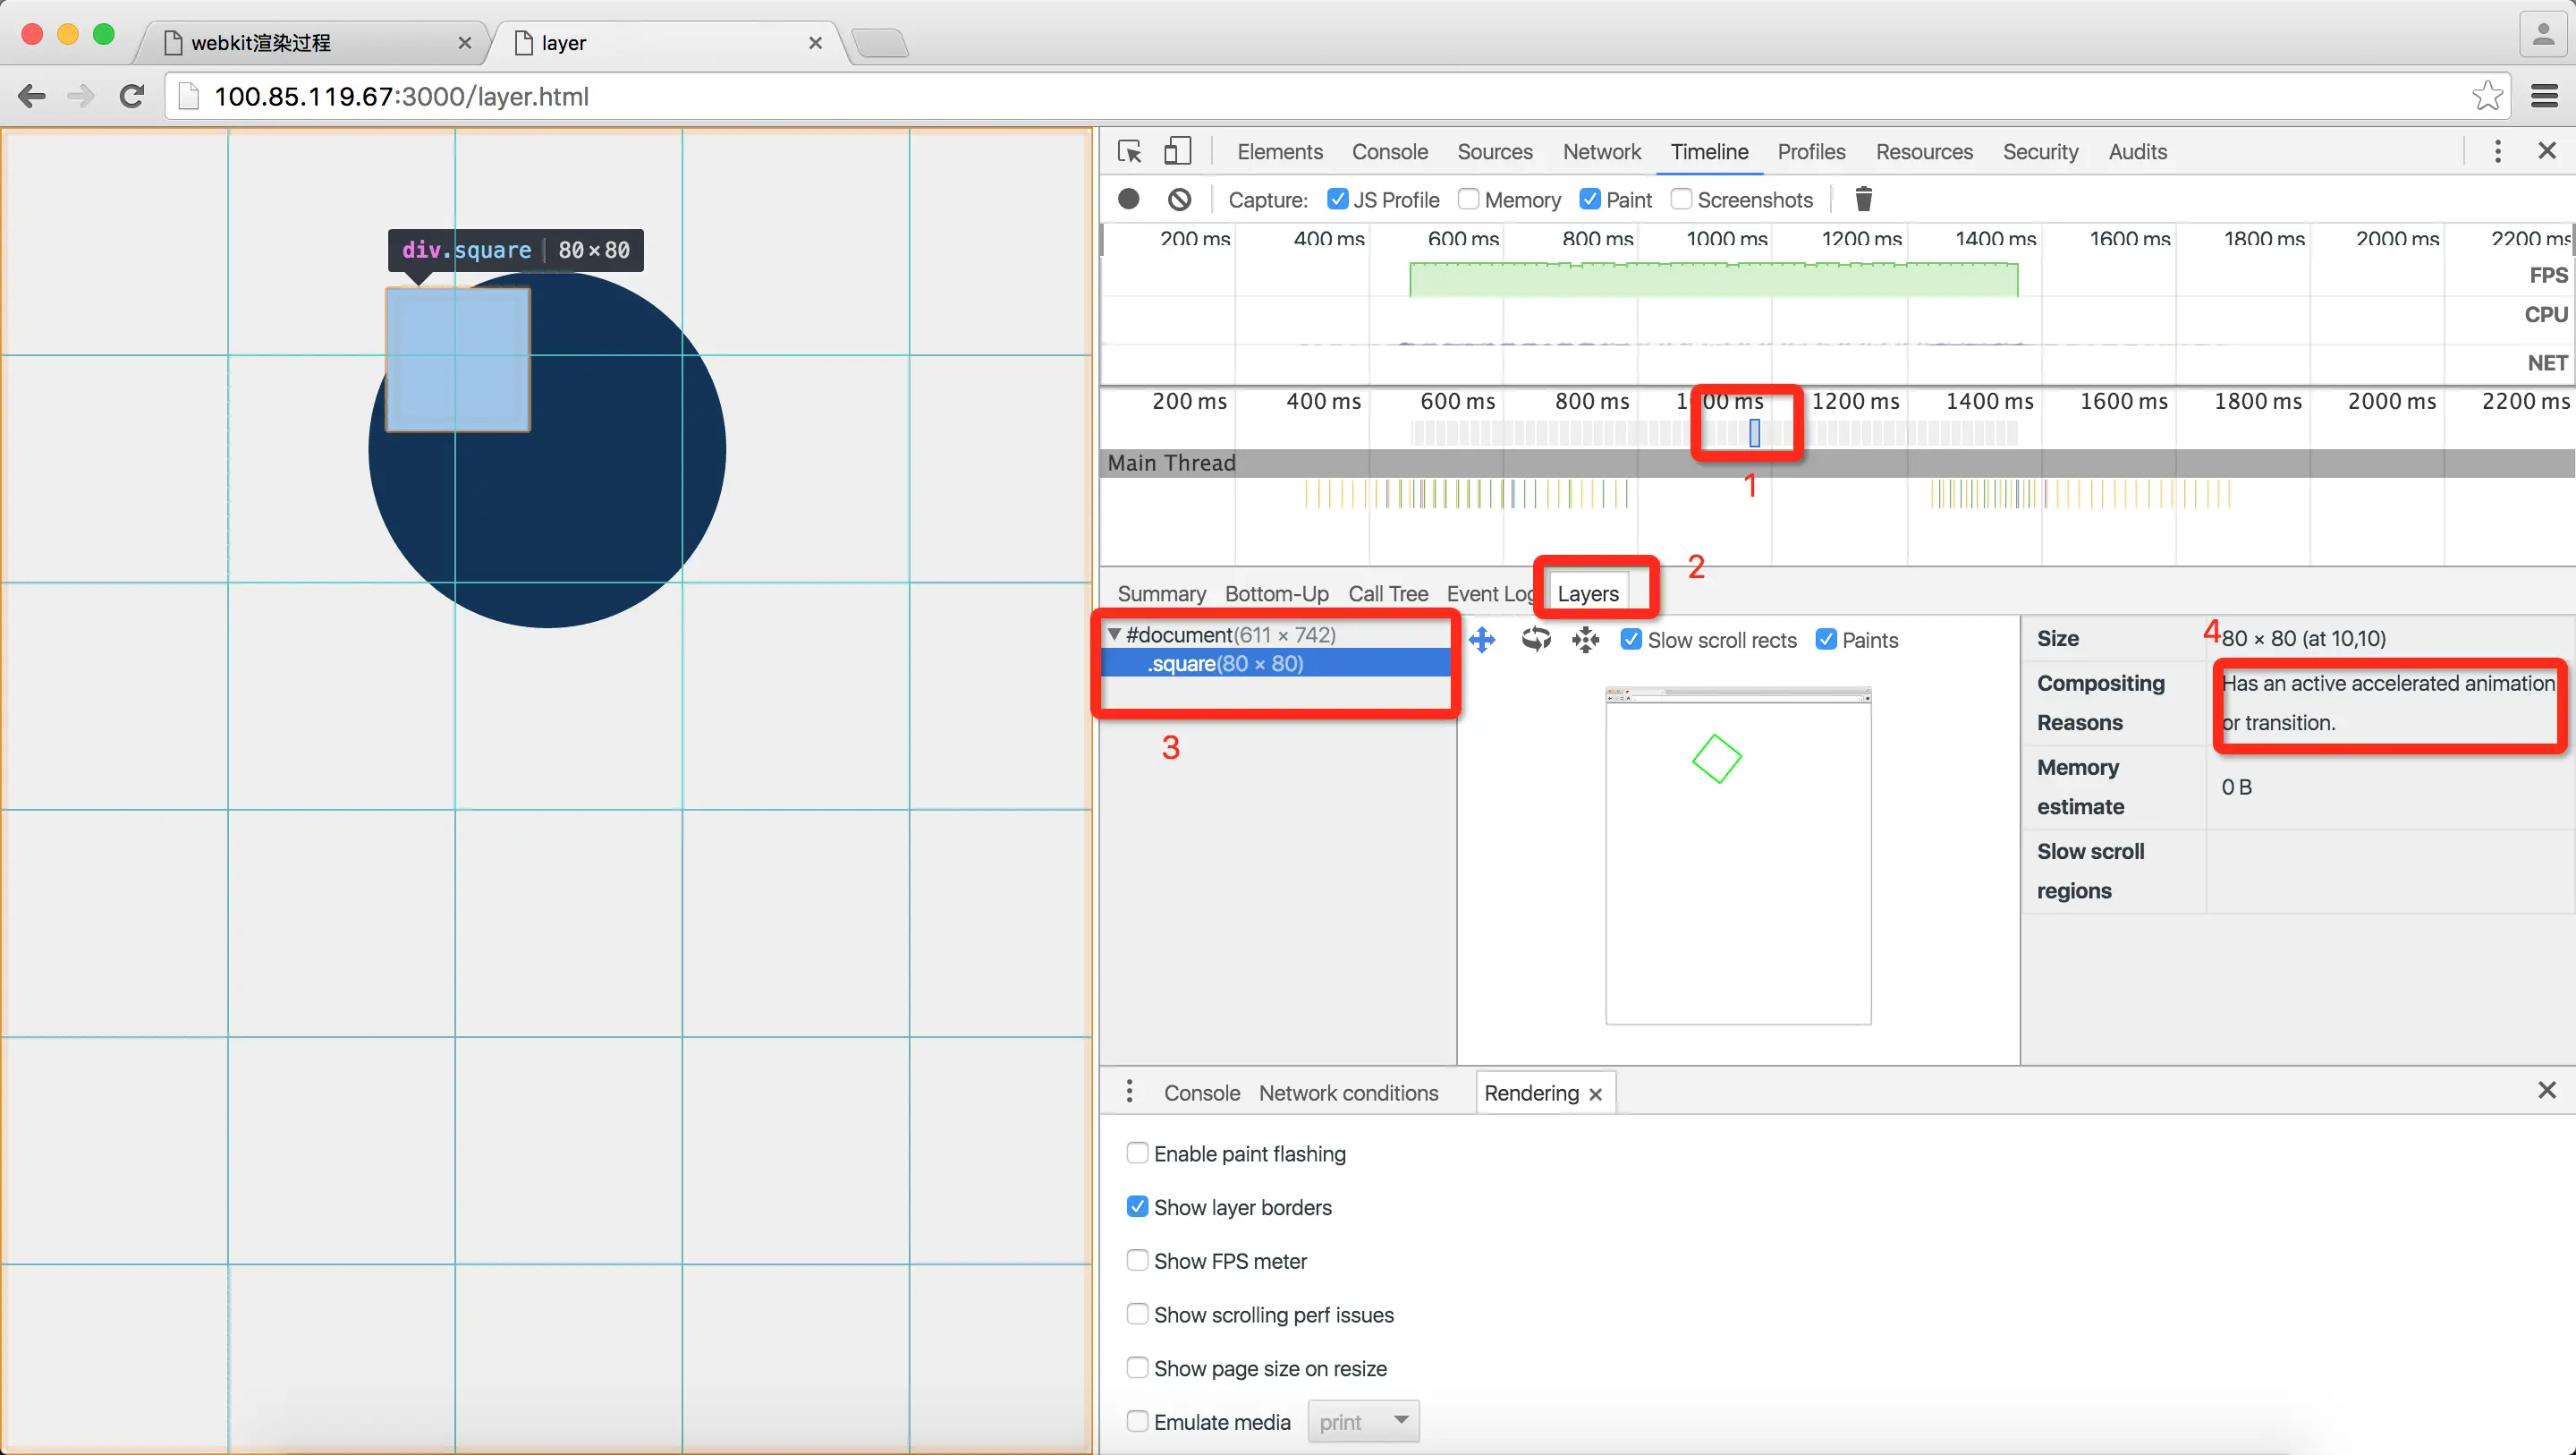Image resolution: width=2576 pixels, height=1455 pixels.
Task: Open the Chrome hamburger menu
Action: [x=2544, y=96]
